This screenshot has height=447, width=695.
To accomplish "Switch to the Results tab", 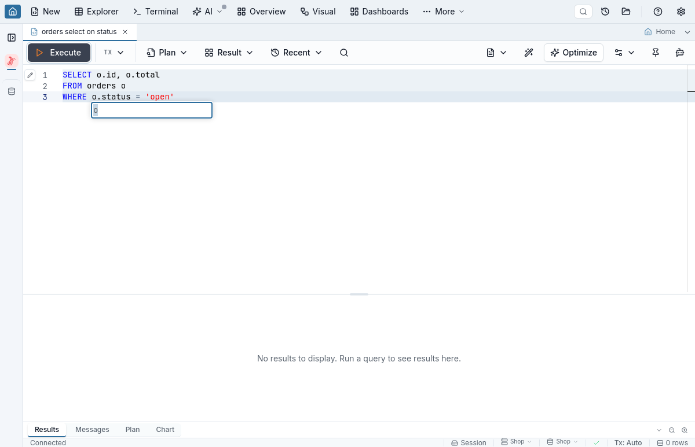I will [47, 430].
